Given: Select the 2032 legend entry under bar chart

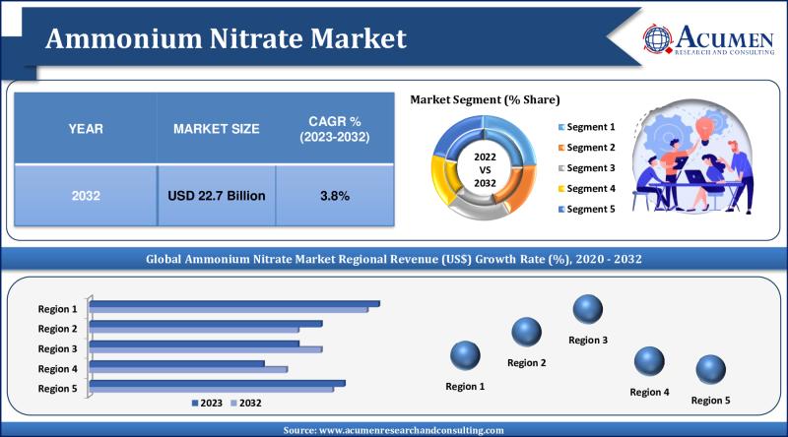Looking at the screenshot, I should point(246,403).
